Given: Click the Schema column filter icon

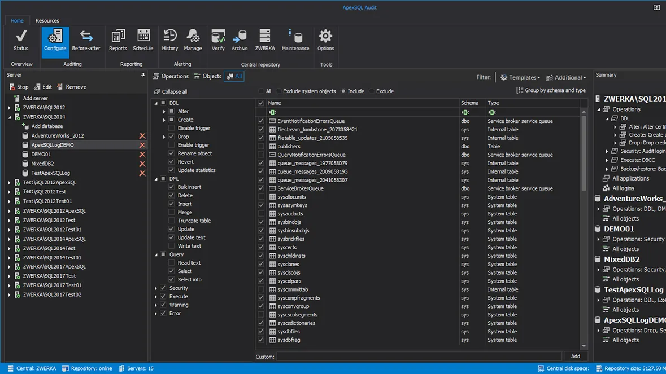Looking at the screenshot, I should pos(465,112).
